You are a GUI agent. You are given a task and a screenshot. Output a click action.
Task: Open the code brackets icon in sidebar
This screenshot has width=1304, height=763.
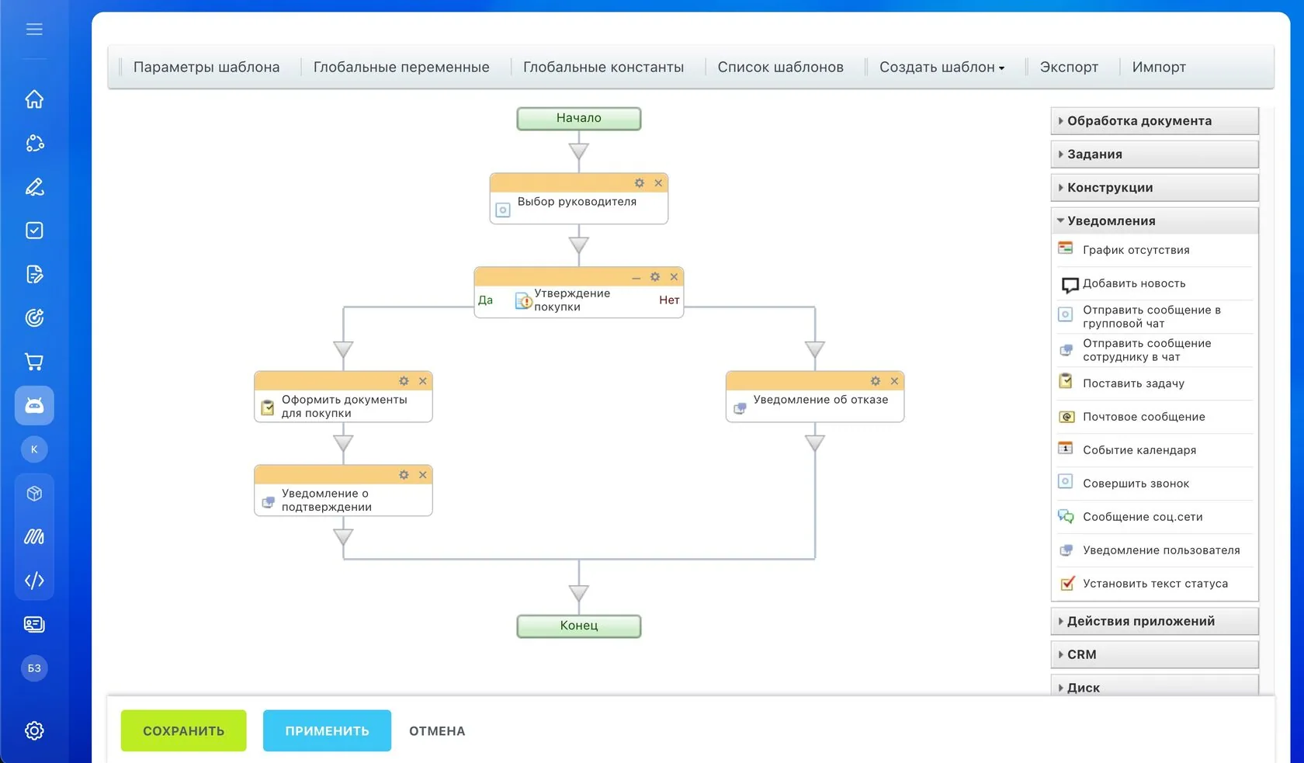pyautogui.click(x=34, y=581)
